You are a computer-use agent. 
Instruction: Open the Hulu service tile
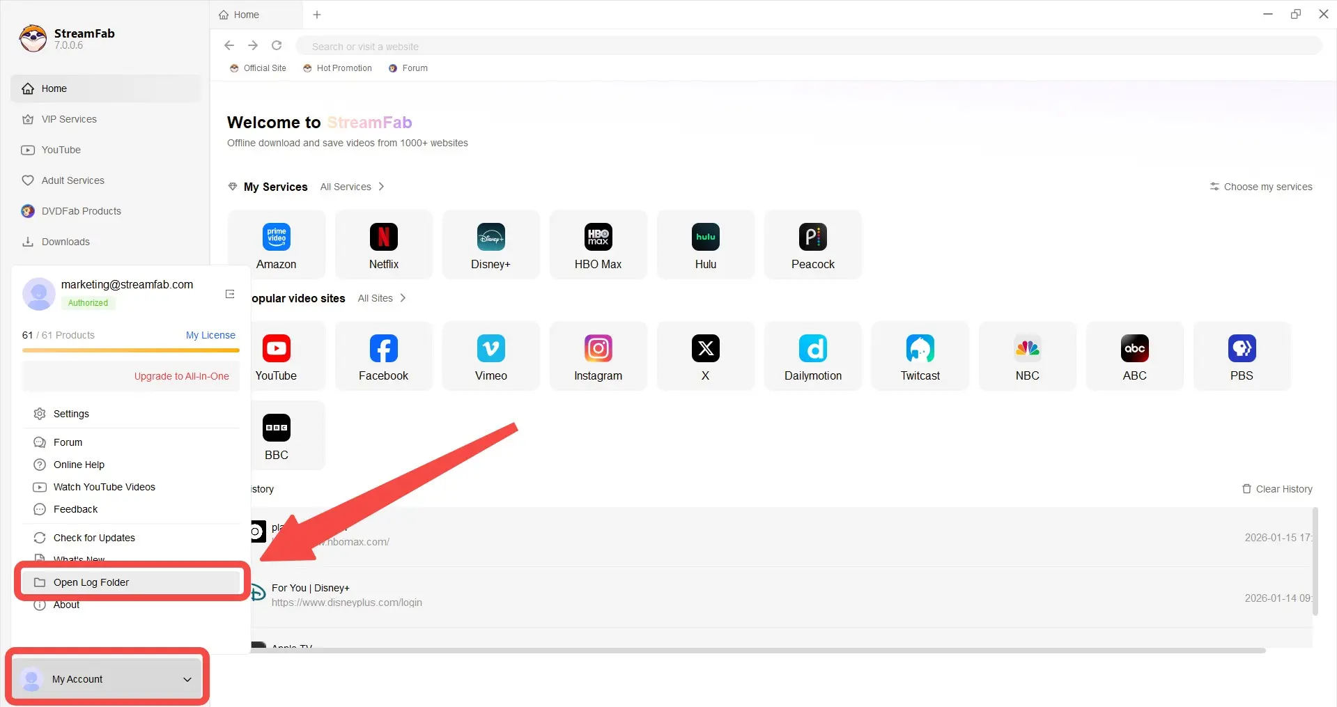706,244
